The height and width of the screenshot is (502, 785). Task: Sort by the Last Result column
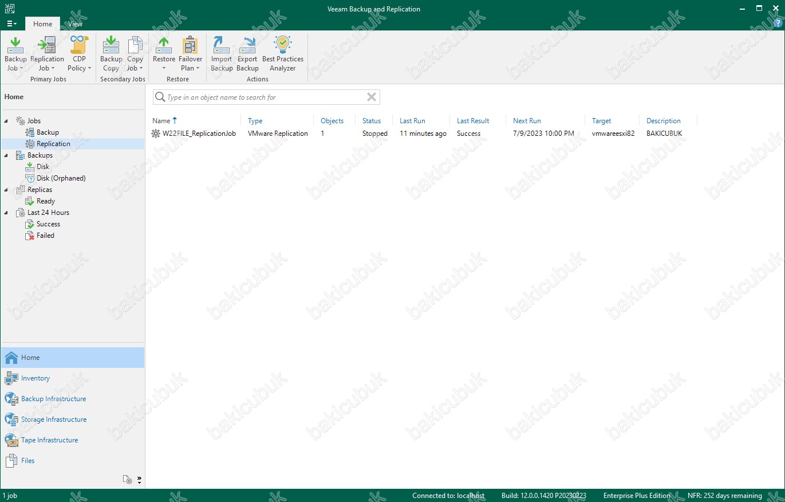(x=473, y=121)
